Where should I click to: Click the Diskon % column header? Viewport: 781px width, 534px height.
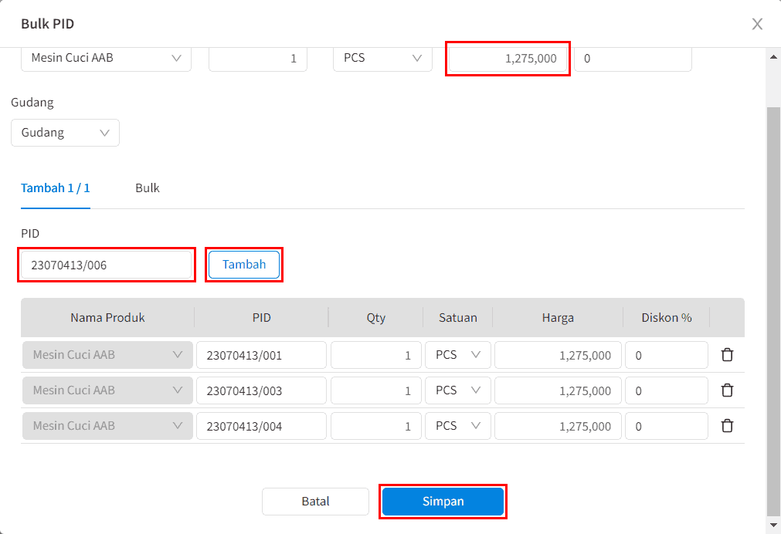(667, 317)
